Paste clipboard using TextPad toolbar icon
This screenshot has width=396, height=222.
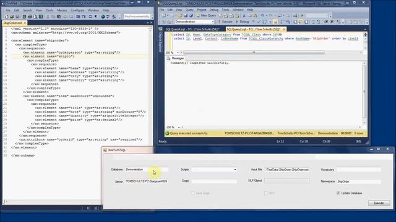click(x=59, y=17)
